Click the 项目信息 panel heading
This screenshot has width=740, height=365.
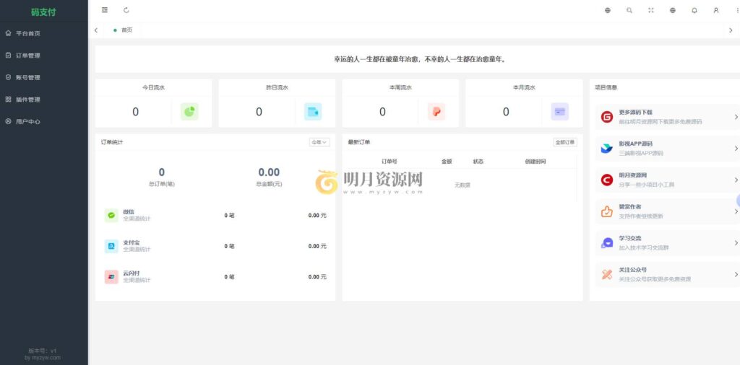[x=606, y=87]
